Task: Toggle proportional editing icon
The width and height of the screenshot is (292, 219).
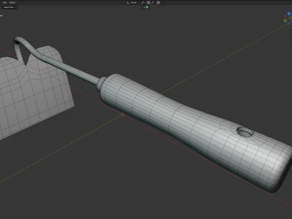Action: (158, 2)
